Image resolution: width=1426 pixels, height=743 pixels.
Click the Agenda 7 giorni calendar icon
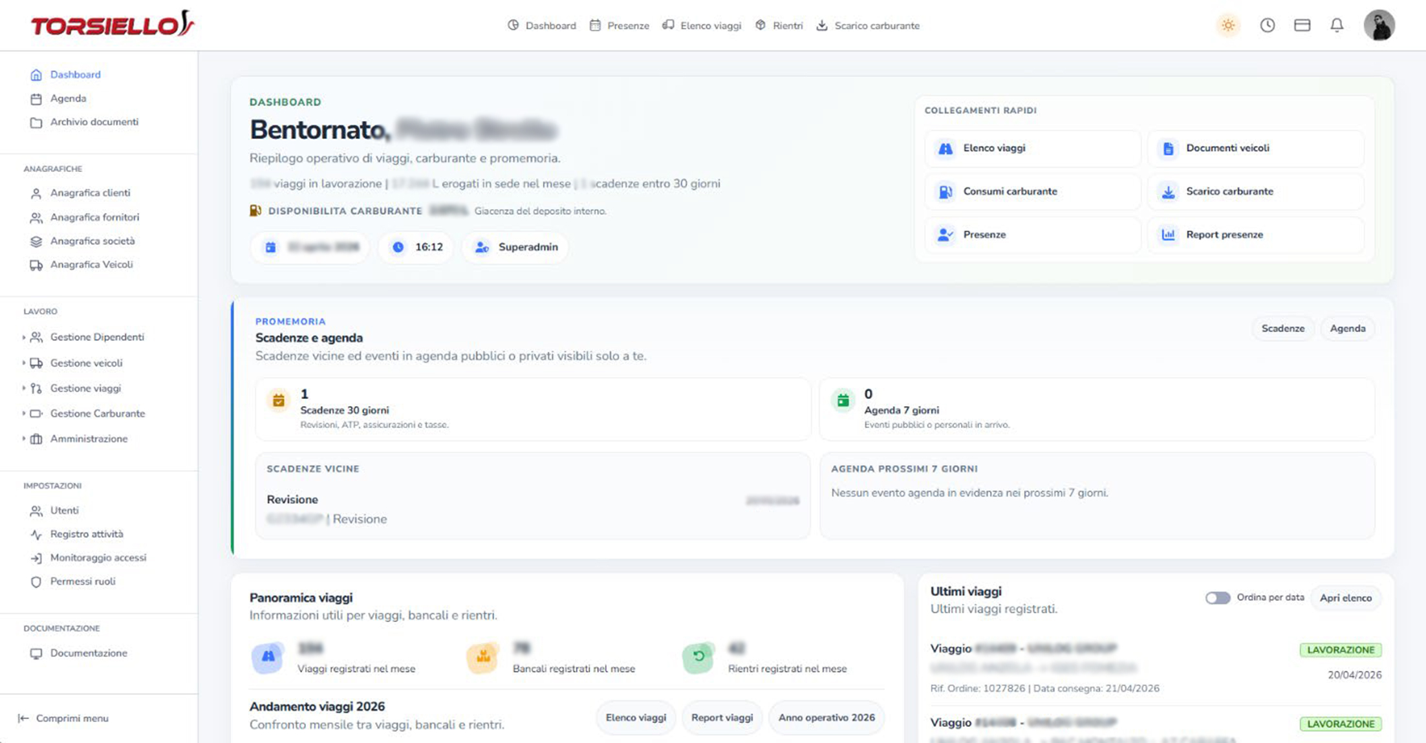(x=843, y=401)
